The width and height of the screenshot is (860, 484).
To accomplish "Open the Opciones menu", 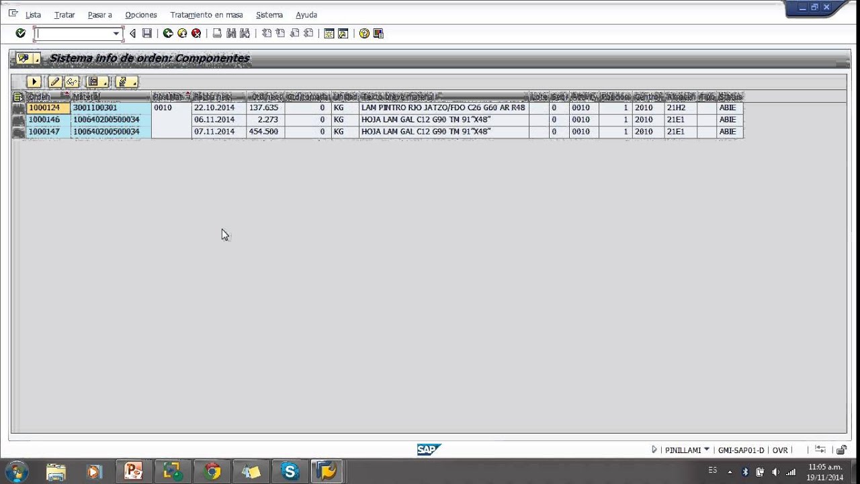I will tap(141, 15).
